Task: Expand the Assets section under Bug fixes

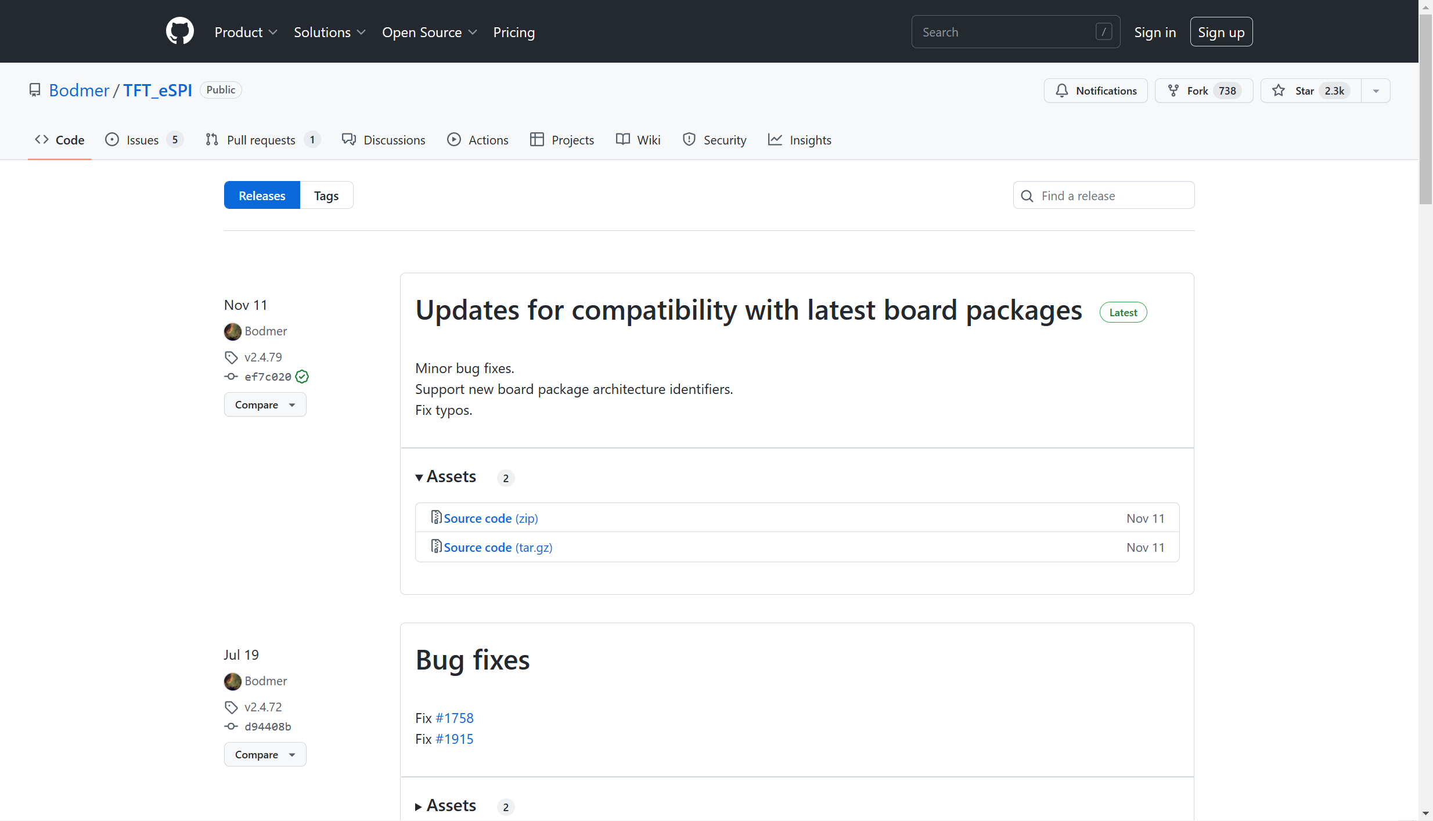Action: [x=445, y=806]
